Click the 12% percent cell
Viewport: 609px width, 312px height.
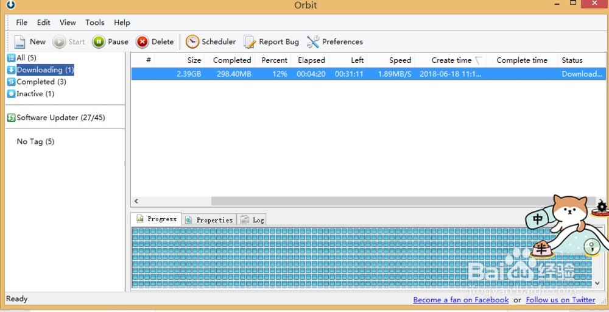click(x=280, y=74)
